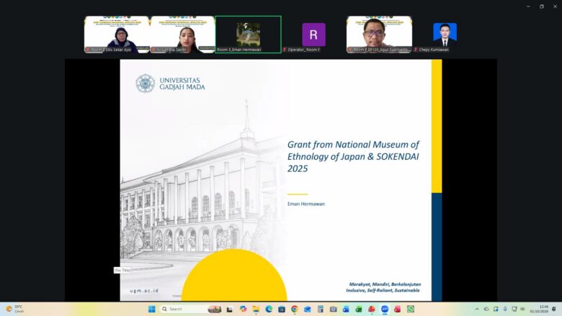Viewport: 562px width, 316px height.
Task: Select the Eka Safitri participant video tile
Action: (182, 35)
